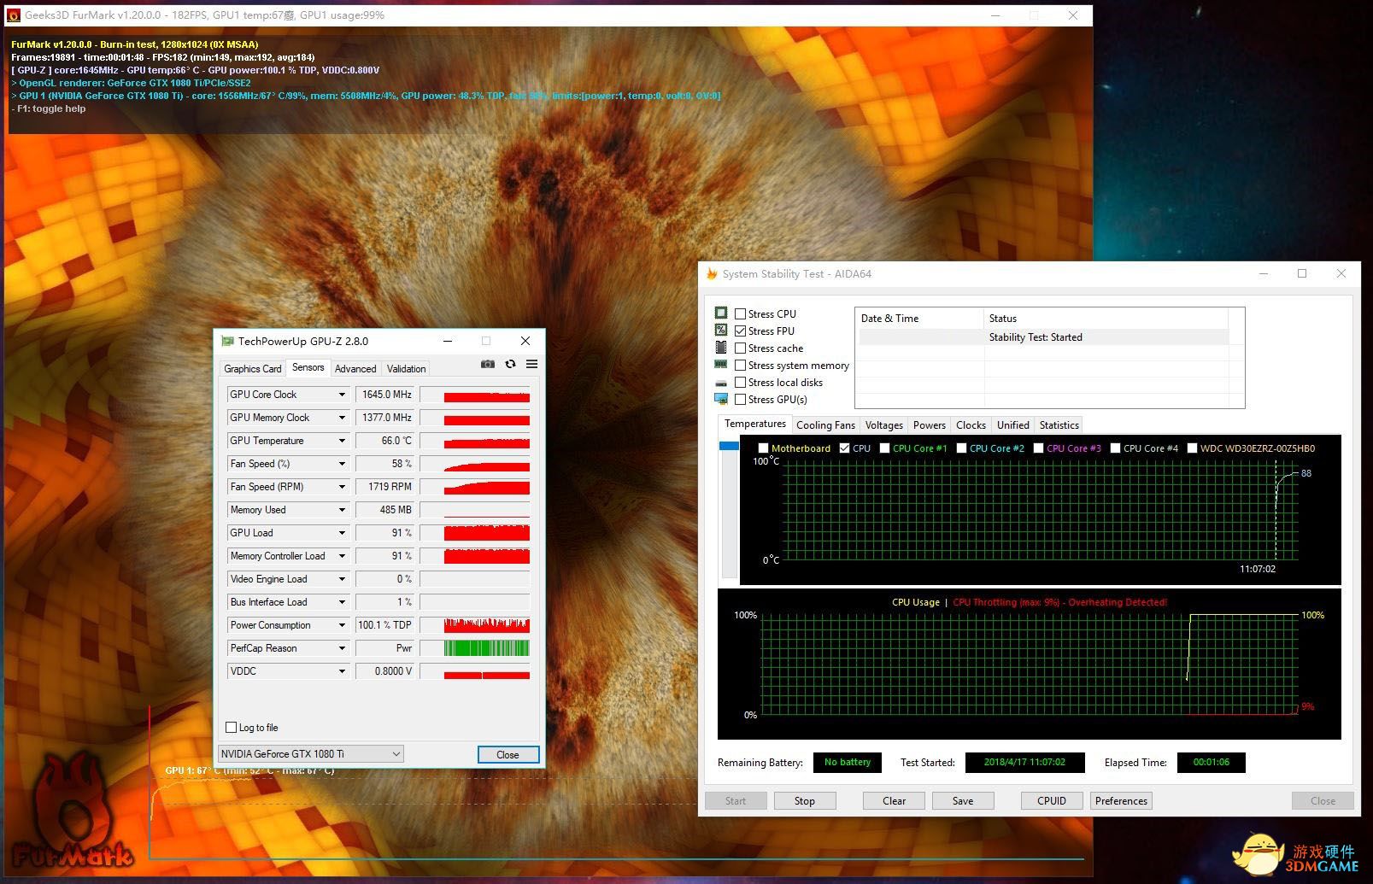Click the GPU-Z screenshot camera icon

coord(488,364)
